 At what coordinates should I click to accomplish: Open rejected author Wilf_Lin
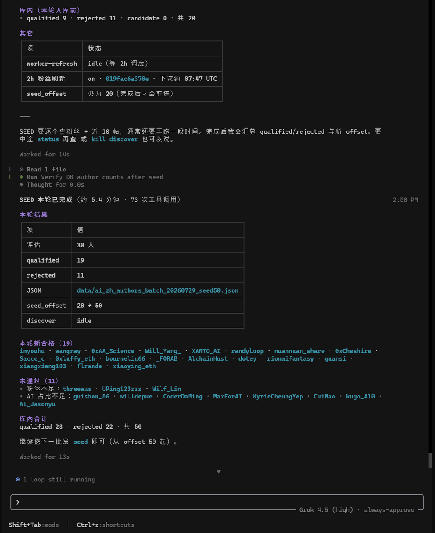(x=166, y=389)
